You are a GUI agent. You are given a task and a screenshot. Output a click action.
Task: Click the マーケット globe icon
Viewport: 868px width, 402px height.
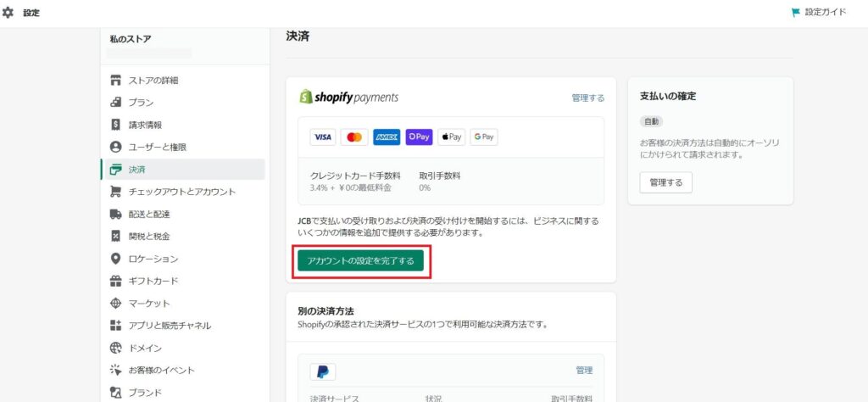115,304
